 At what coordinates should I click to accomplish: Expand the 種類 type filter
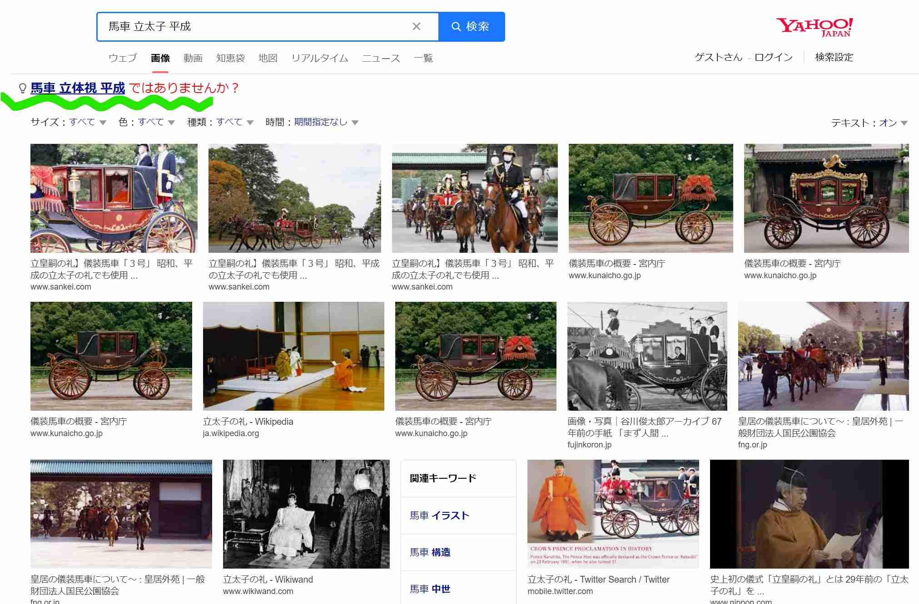(229, 122)
